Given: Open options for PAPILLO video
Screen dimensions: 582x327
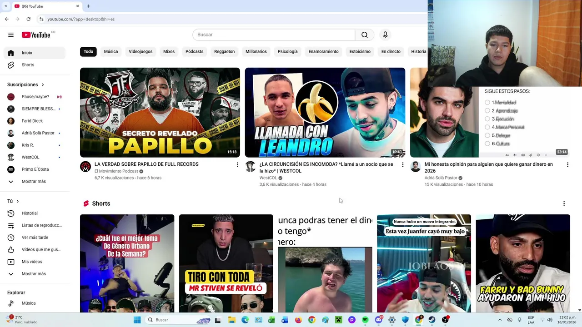Looking at the screenshot, I should (x=237, y=165).
